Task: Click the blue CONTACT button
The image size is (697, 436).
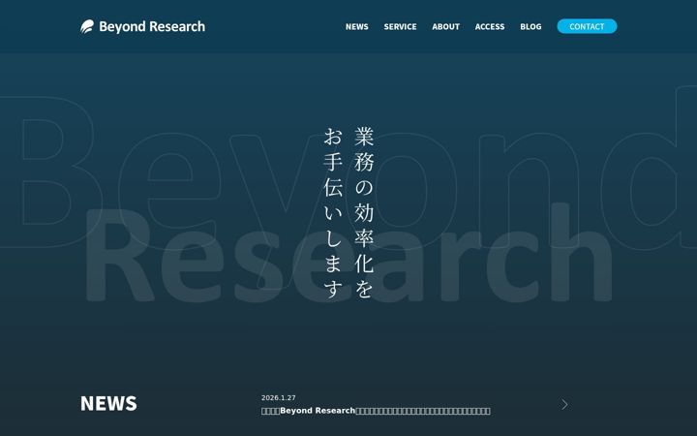Action: (587, 26)
